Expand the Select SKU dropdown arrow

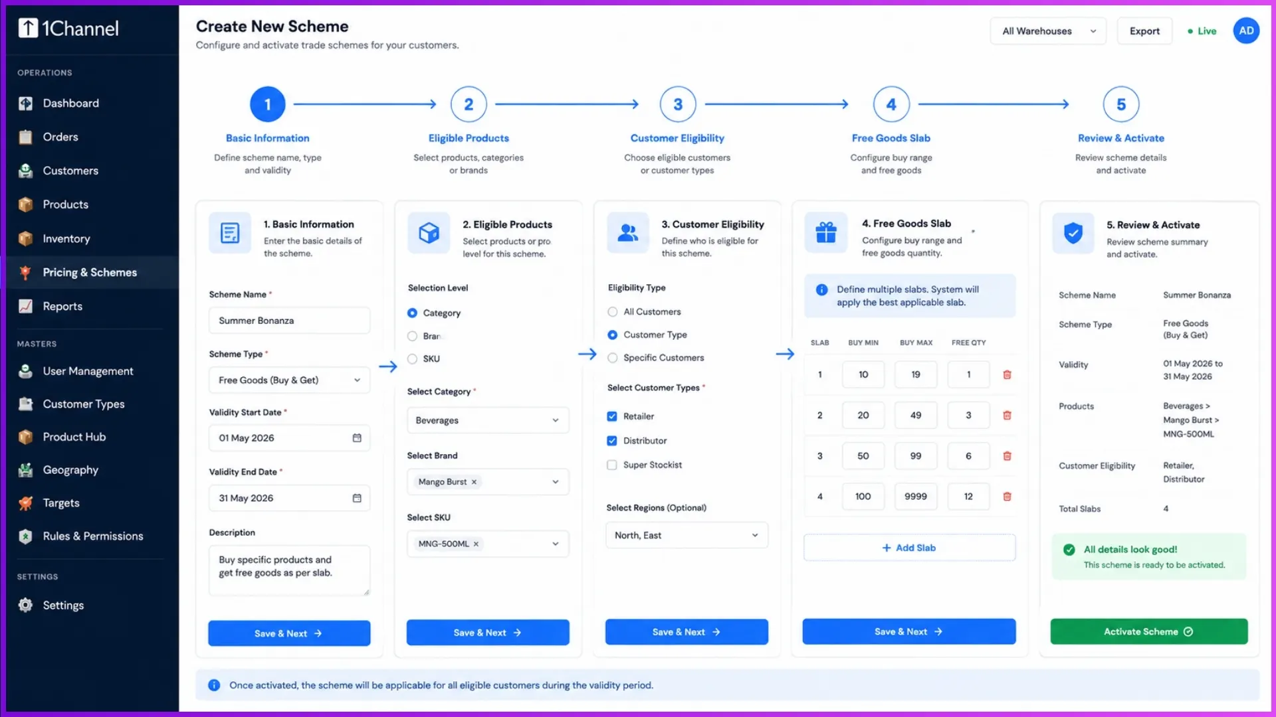[x=556, y=544]
